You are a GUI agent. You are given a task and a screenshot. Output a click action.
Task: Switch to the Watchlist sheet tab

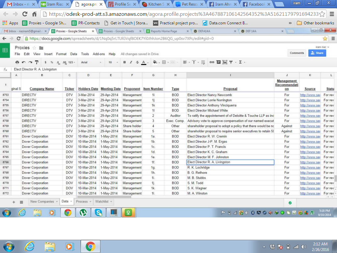coord(102,202)
